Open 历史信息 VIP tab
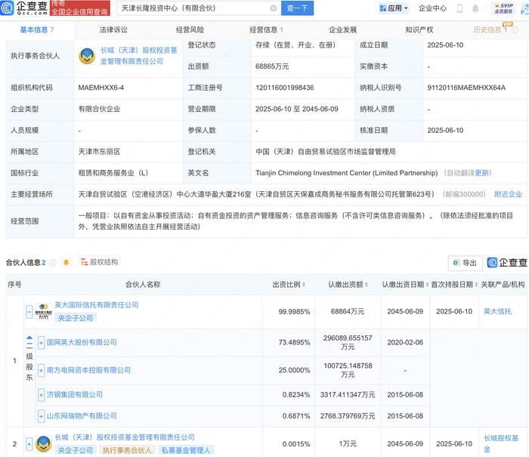 [x=490, y=30]
